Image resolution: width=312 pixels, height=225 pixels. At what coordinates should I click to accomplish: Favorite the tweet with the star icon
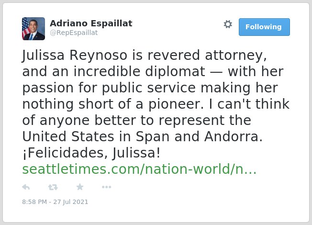[x=80, y=187]
